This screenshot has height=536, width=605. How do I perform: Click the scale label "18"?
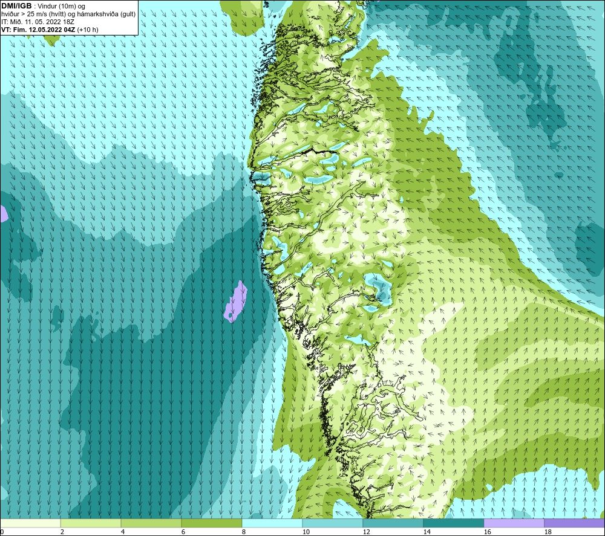tap(548, 532)
